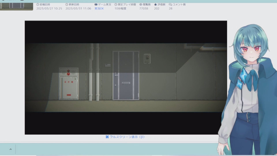The width and height of the screenshot is (277, 156).
Task: Click the star icon beside 評価数
Action: pyautogui.click(x=156, y=4)
